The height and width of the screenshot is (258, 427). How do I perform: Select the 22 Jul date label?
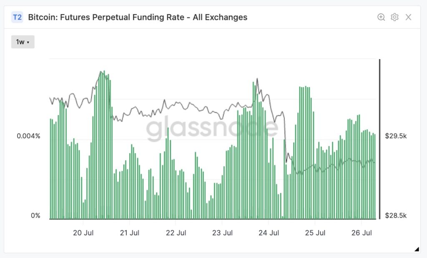click(176, 232)
